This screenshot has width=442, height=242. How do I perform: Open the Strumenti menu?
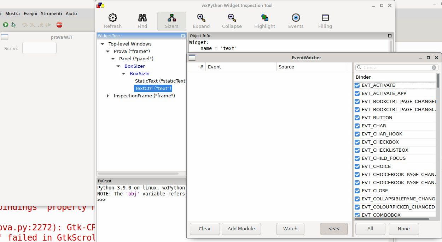51,13
